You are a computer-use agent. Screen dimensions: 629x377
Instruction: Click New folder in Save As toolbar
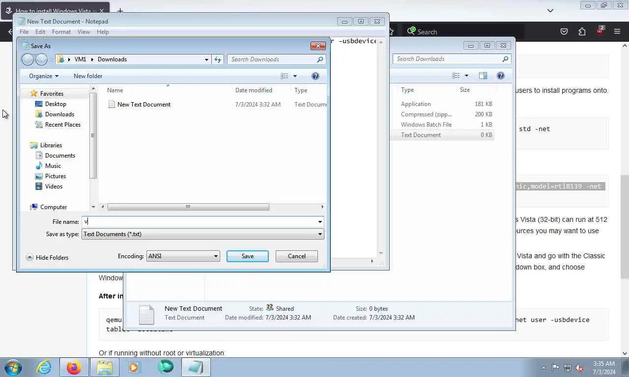pyautogui.click(x=88, y=76)
